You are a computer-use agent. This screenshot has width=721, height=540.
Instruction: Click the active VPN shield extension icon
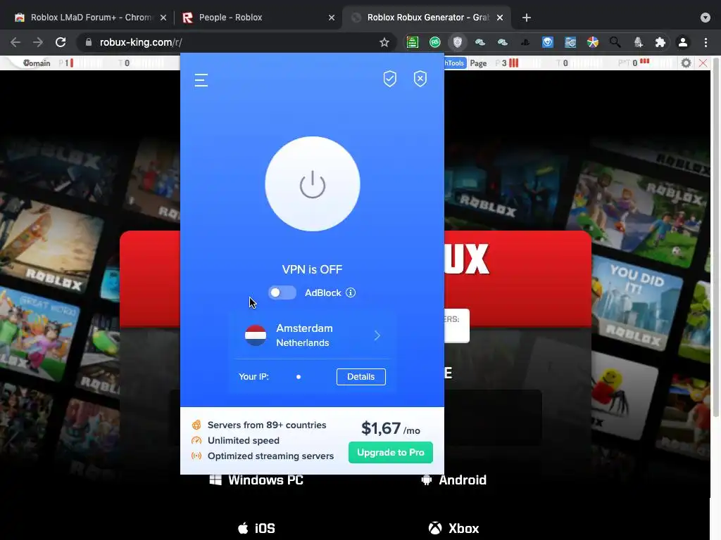click(458, 42)
